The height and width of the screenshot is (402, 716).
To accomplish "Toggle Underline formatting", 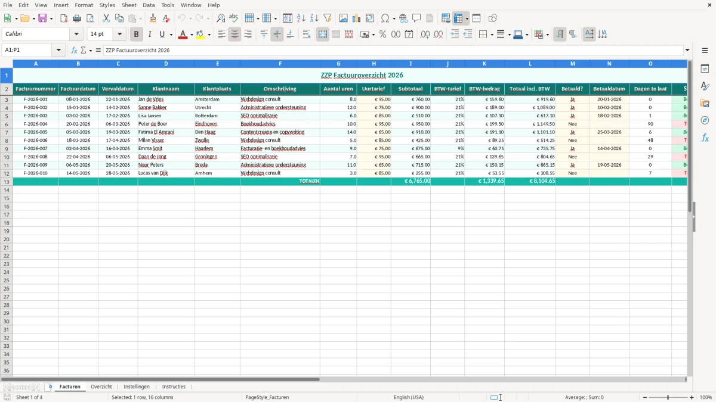I will (x=162, y=35).
